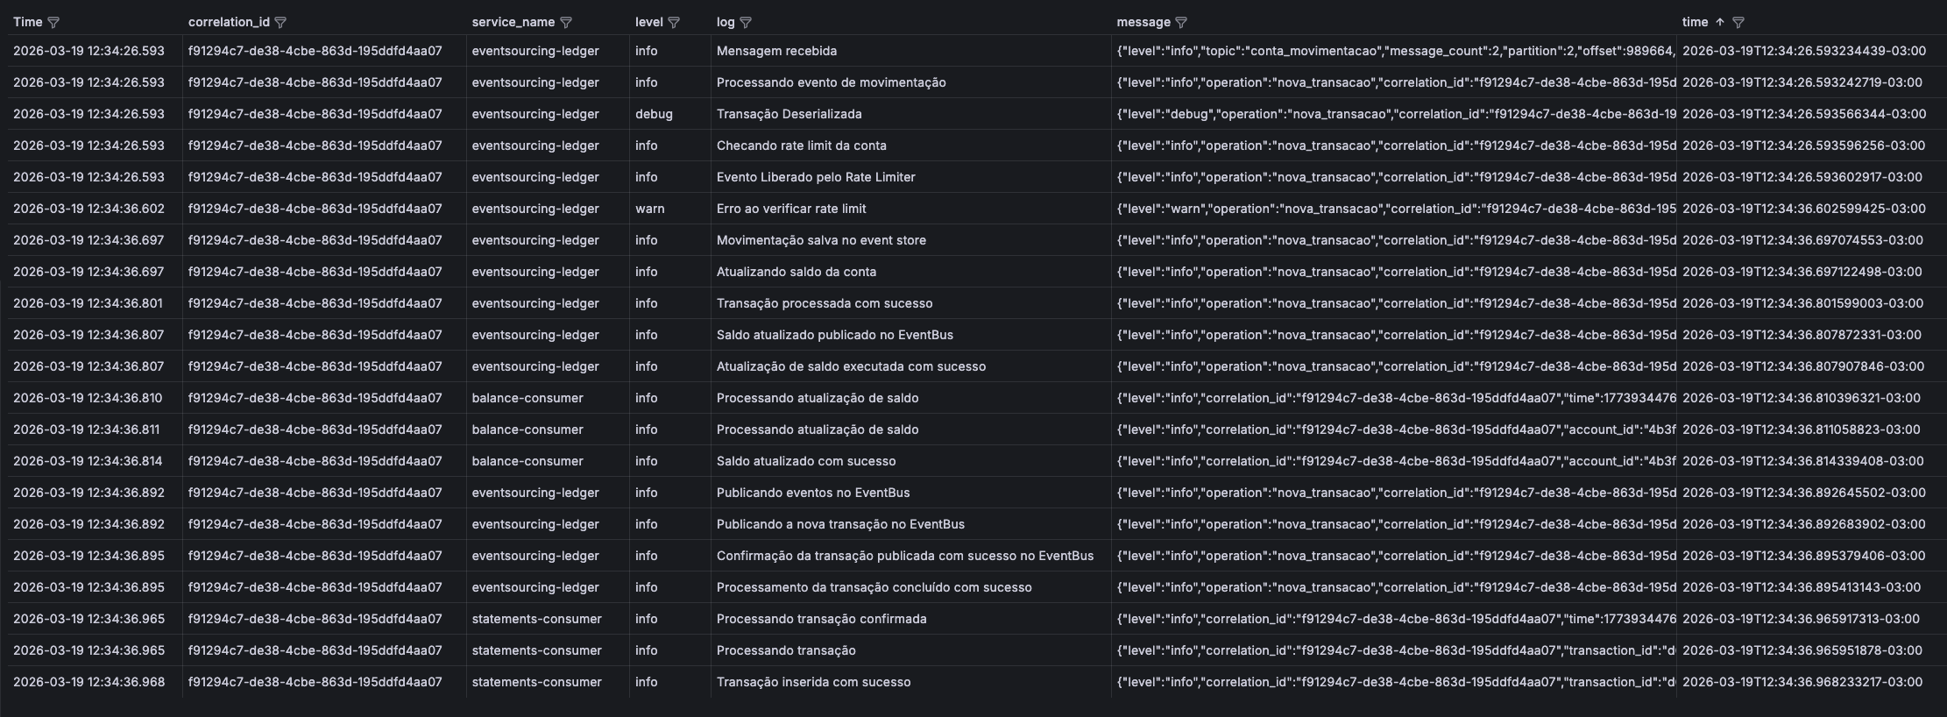The image size is (1947, 717).
Task: Click the 'Transação inserida com sucesso' log entry
Action: [x=814, y=682]
